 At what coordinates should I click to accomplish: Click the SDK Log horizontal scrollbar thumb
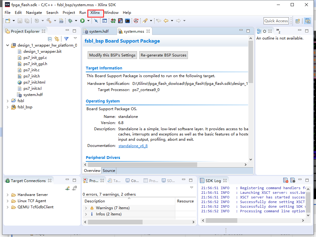coord(222,221)
